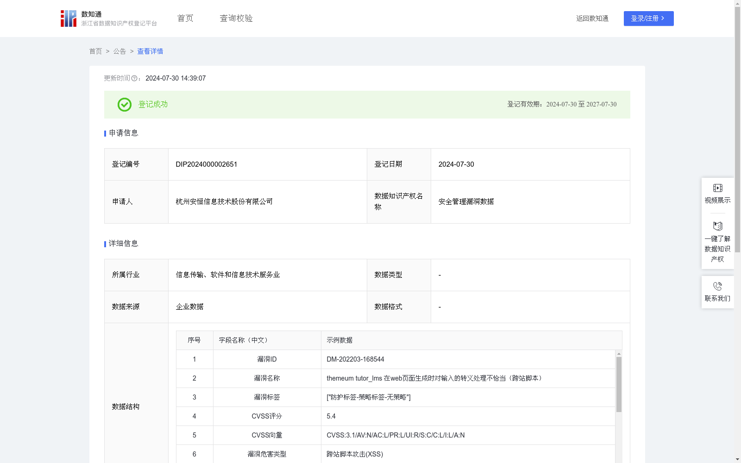Click the 字段名称（中文） column header
Image resolution: width=741 pixels, height=463 pixels.
pos(267,340)
